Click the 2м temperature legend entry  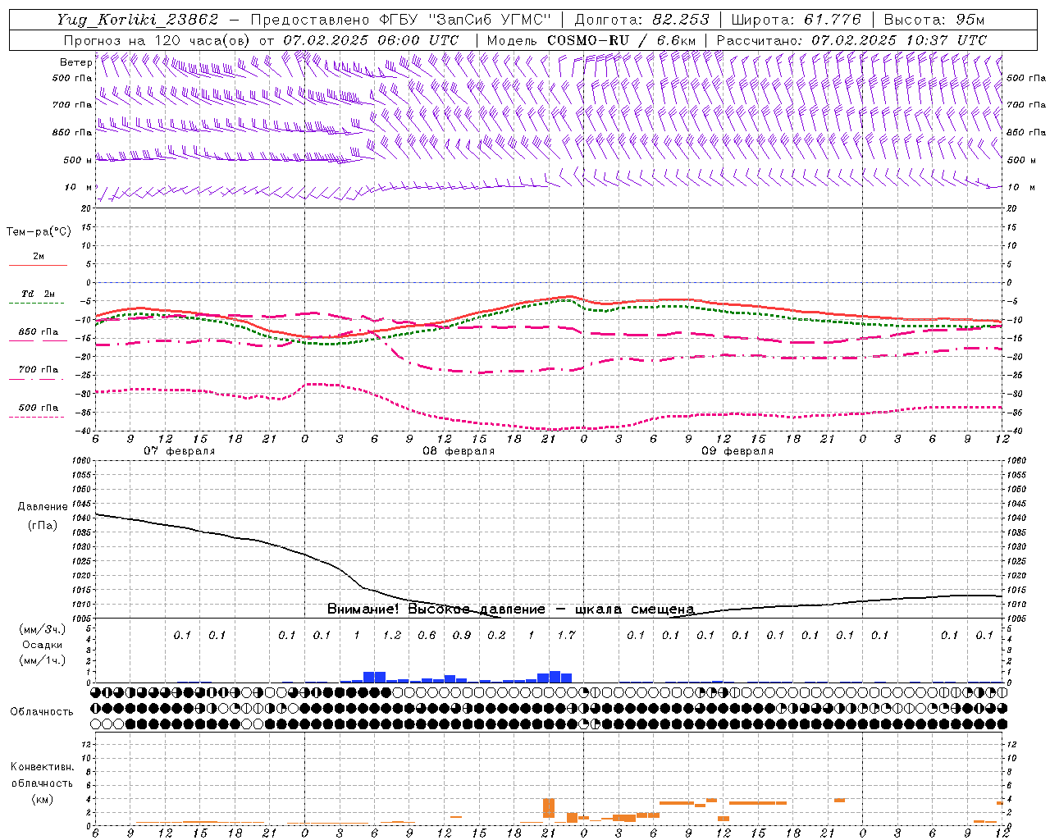(39, 257)
